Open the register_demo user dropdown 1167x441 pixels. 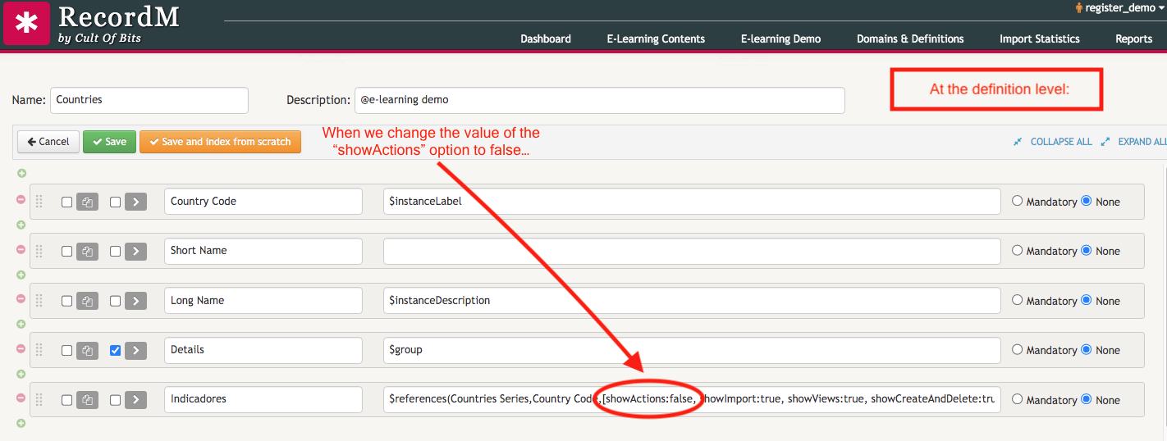point(1119,7)
